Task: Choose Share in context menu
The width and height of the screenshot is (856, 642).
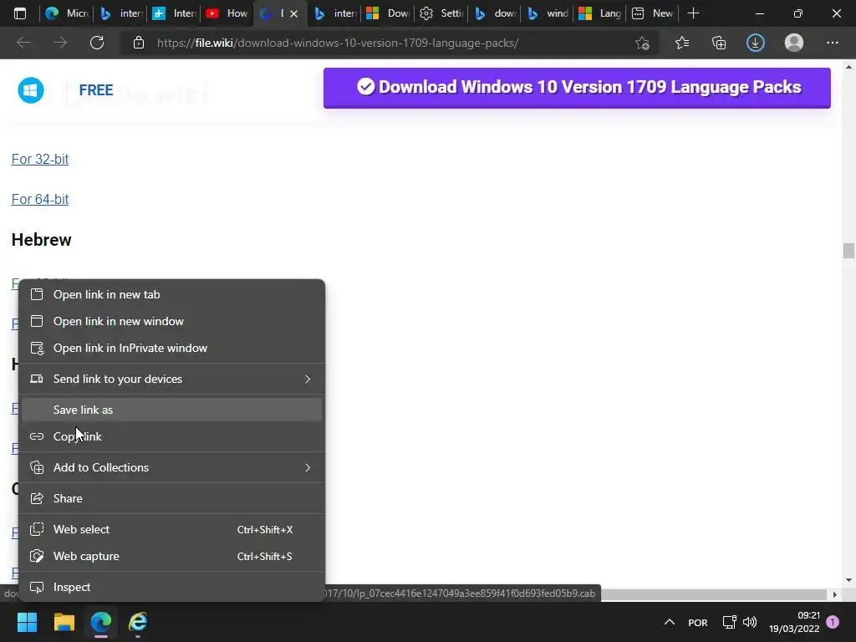Action: pyautogui.click(x=172, y=498)
